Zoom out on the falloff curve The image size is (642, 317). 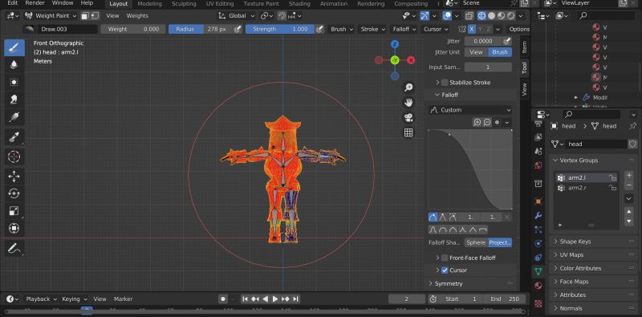pos(487,122)
